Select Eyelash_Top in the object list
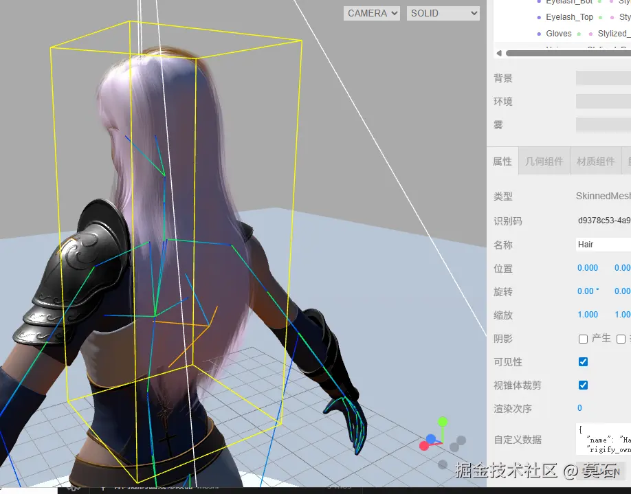This screenshot has height=494, width=631. click(x=569, y=16)
